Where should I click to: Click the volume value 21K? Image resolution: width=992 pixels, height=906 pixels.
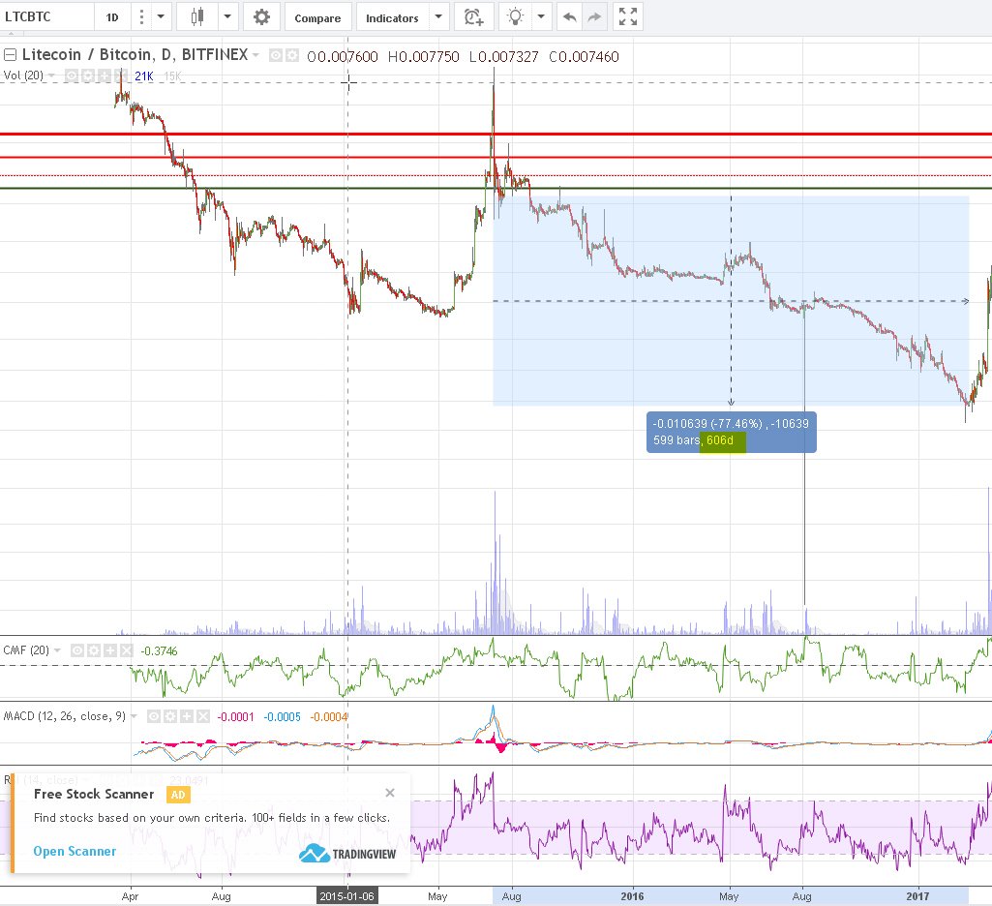(144, 76)
